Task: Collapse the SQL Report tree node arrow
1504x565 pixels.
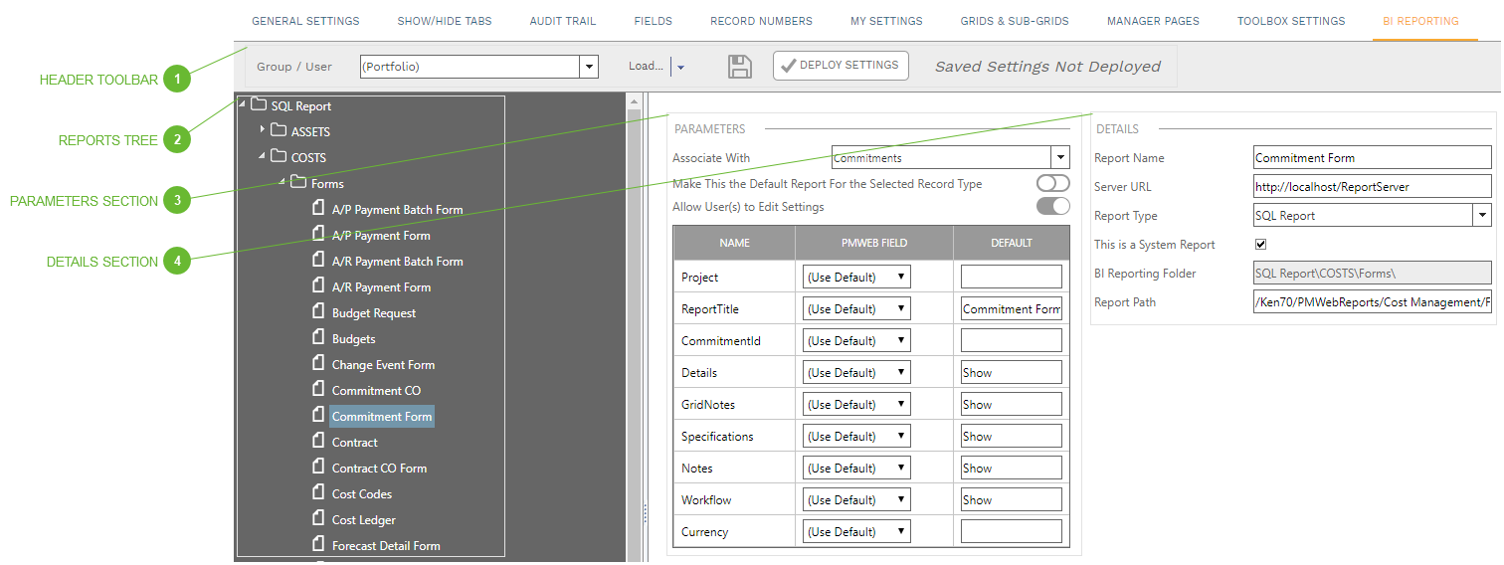Action: point(243,103)
